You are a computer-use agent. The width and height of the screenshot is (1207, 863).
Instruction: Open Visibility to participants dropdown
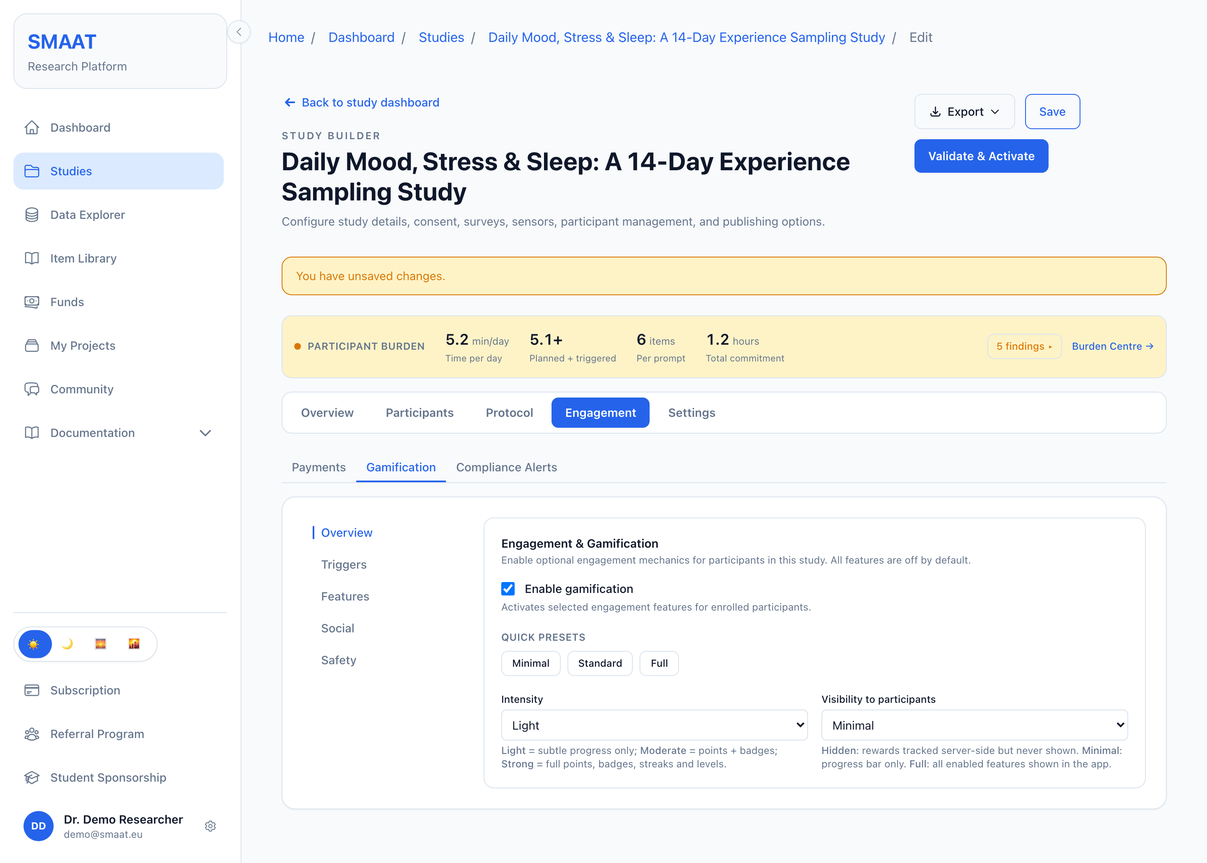974,725
